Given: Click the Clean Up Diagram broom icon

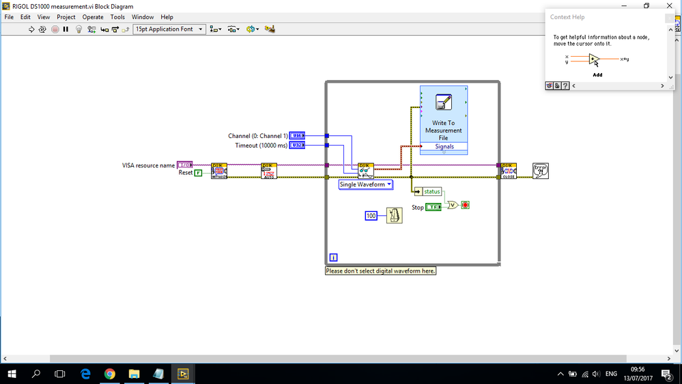Looking at the screenshot, I should [x=270, y=29].
